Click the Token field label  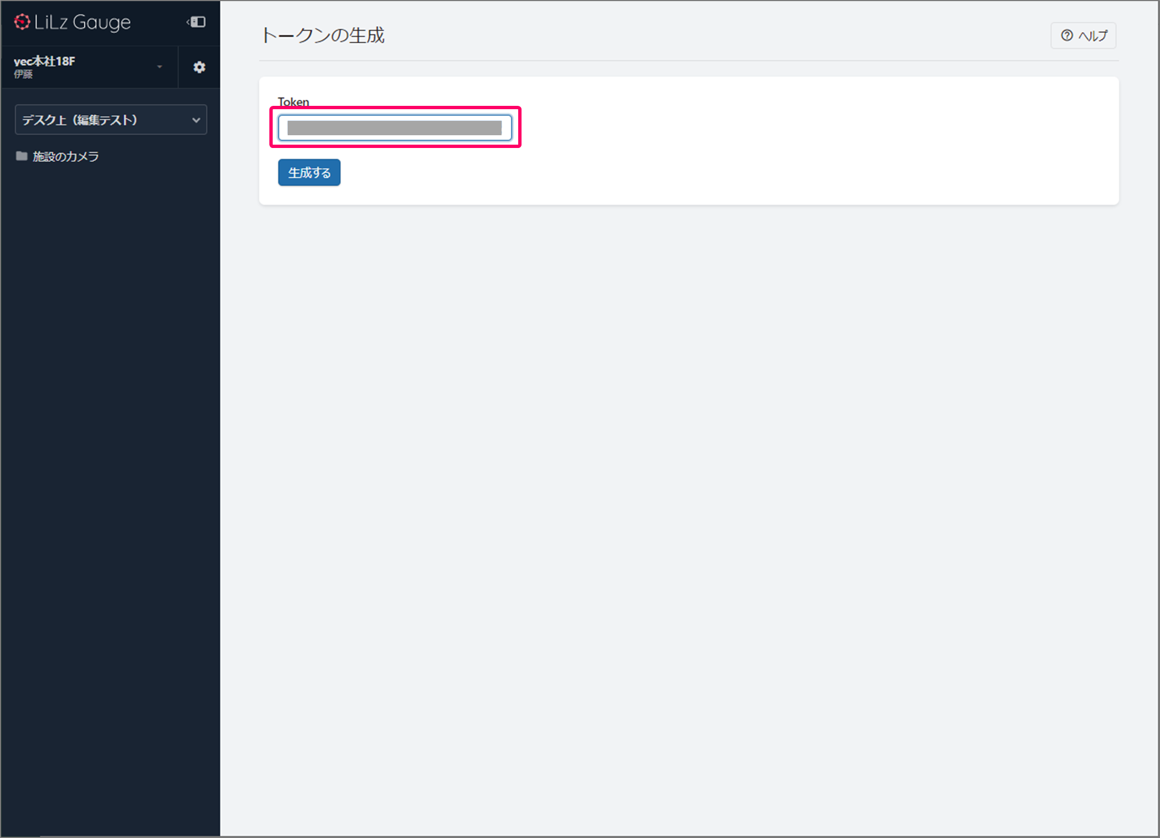(293, 101)
